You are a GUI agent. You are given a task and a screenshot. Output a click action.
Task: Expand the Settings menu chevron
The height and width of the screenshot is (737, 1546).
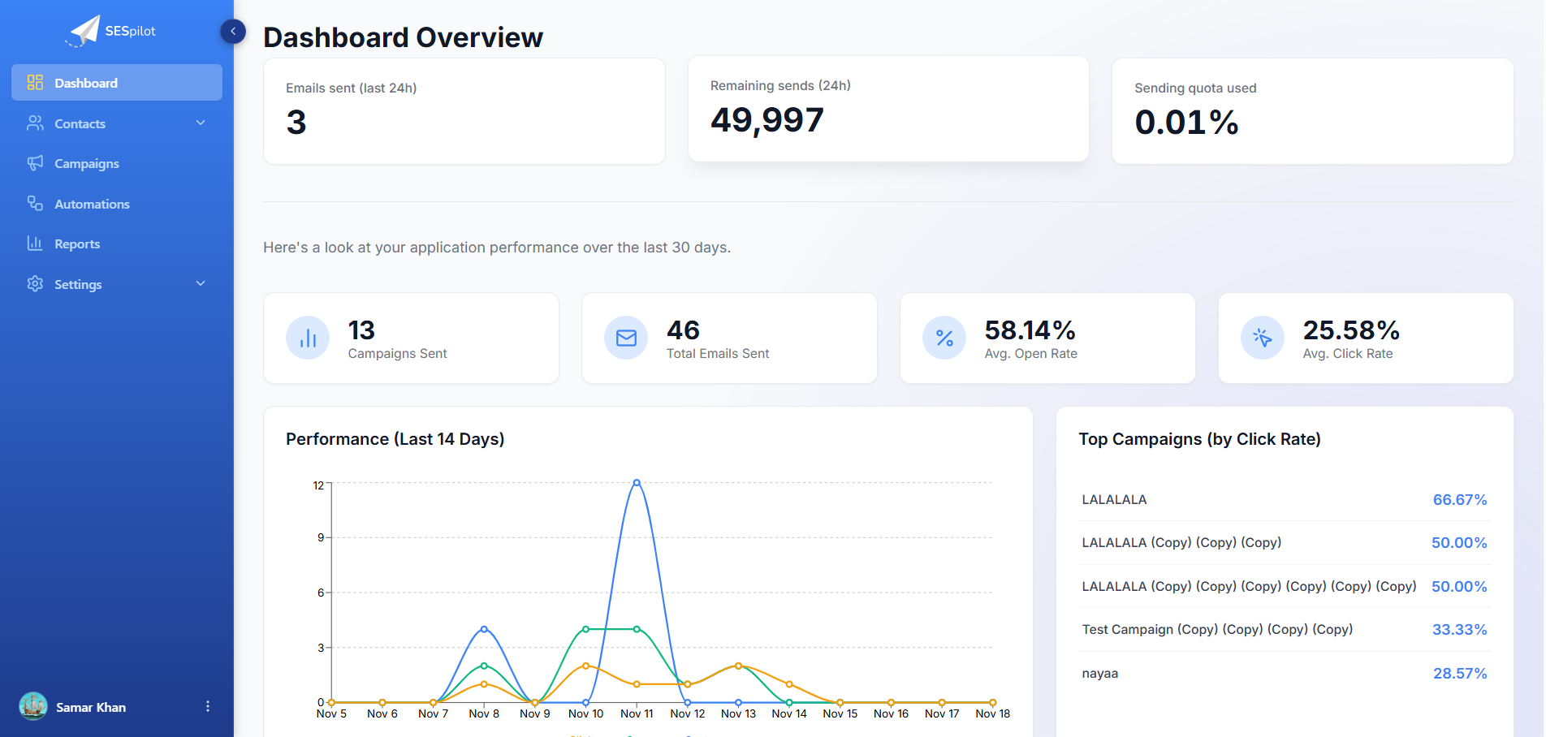(x=201, y=283)
